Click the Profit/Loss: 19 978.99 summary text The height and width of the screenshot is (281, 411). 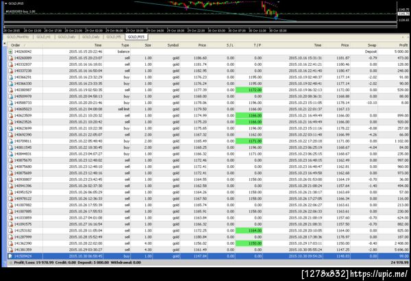tap(34, 262)
